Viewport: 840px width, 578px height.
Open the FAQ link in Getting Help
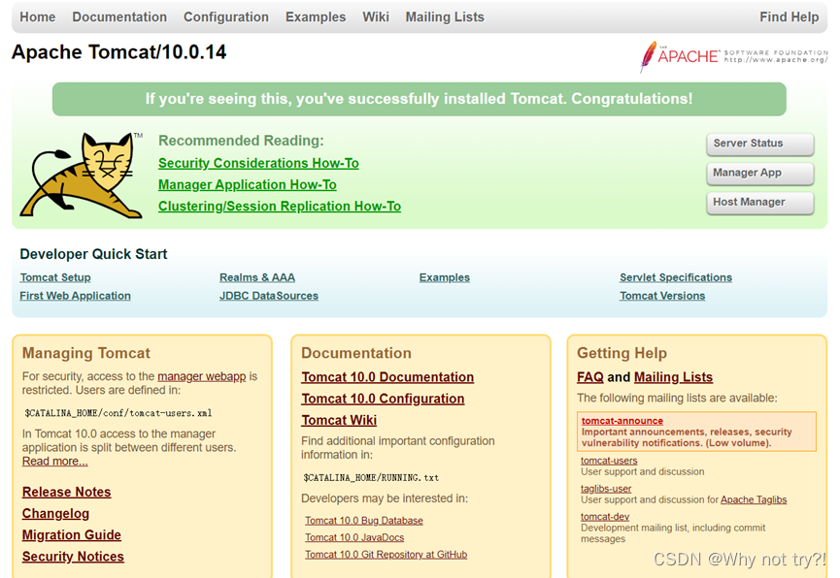(589, 377)
